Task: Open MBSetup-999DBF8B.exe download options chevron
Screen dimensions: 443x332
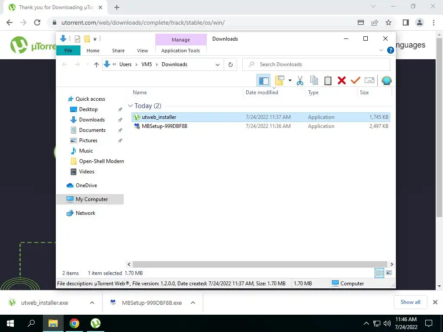Action: click(x=193, y=303)
